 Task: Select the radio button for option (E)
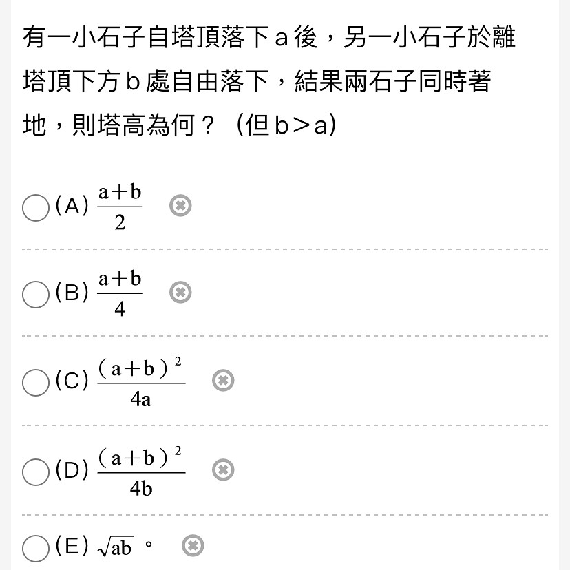tap(36, 548)
